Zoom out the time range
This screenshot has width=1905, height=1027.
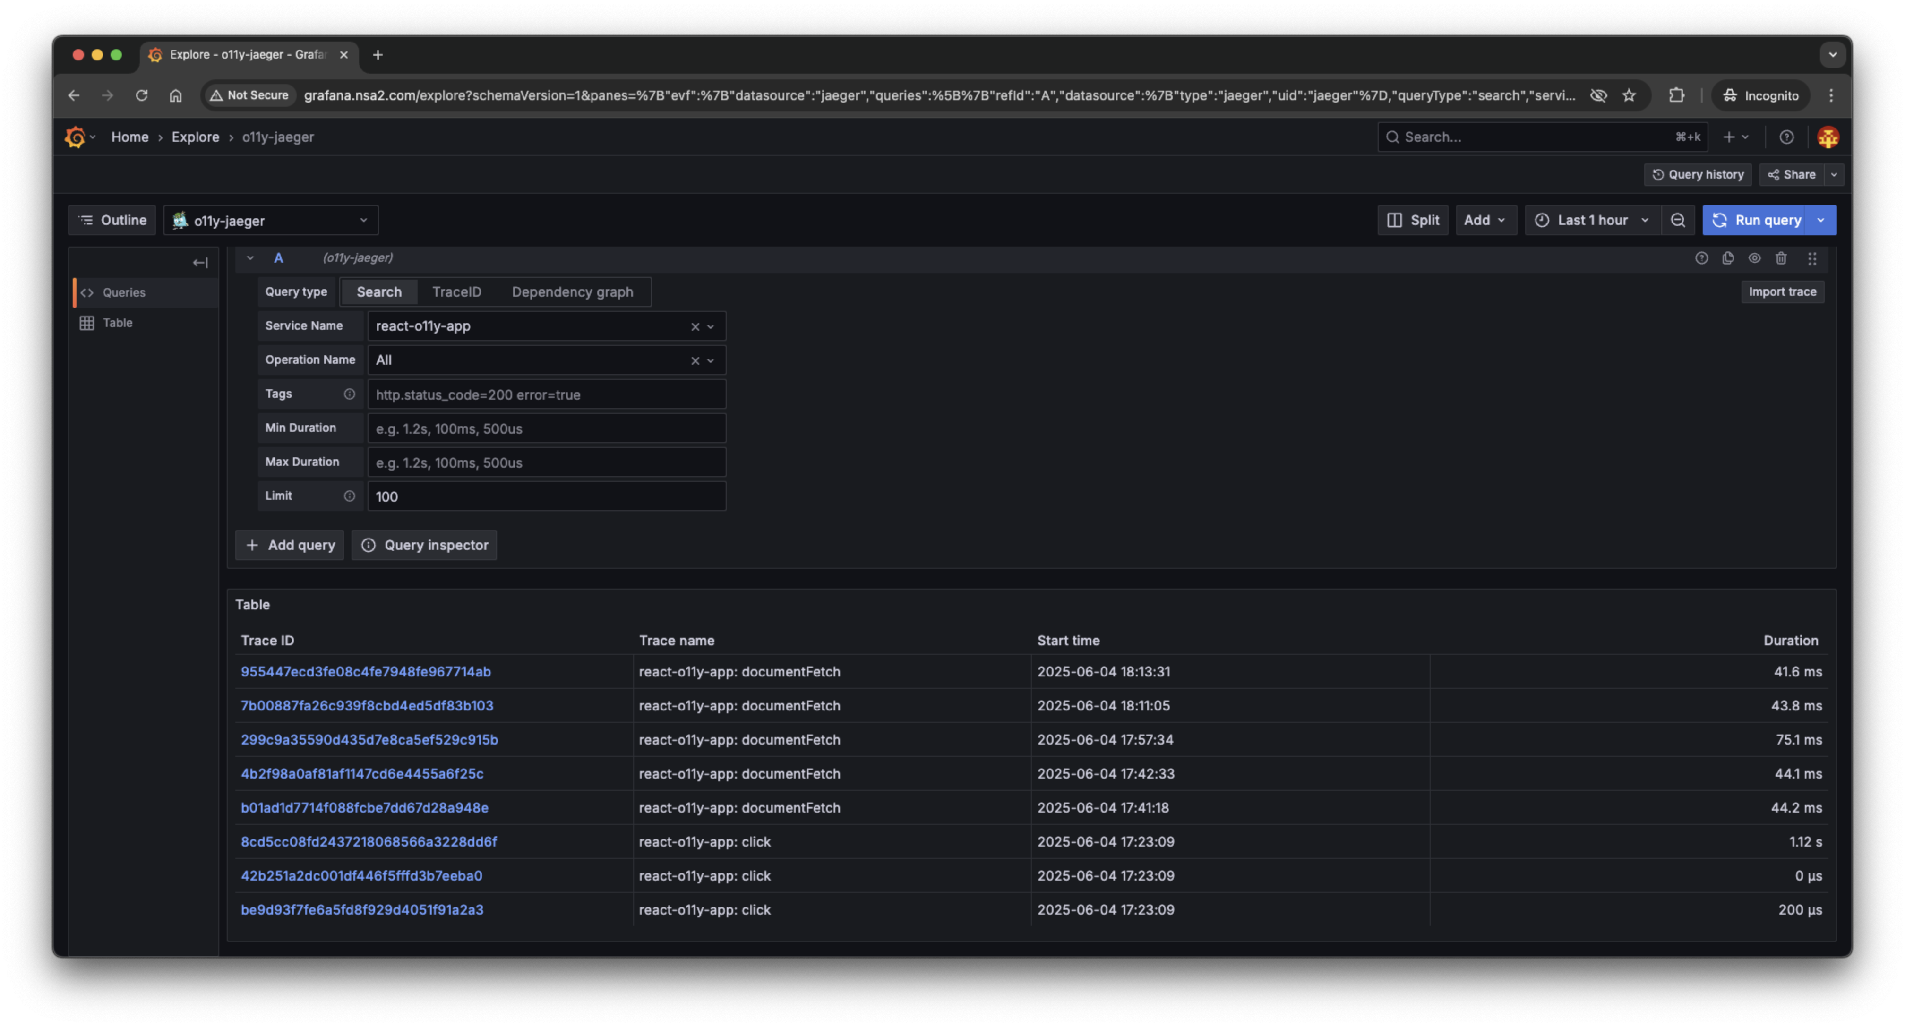tap(1678, 220)
